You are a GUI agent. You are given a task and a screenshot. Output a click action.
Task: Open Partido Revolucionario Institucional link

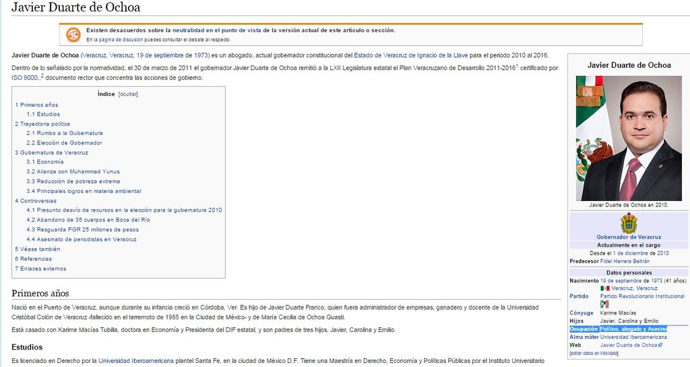coord(642,296)
